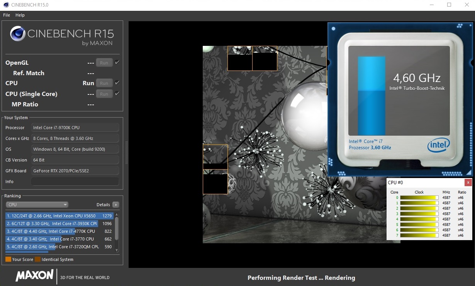Toggle the OpenGL test checkbox
This screenshot has height=286, width=475.
[x=117, y=62]
